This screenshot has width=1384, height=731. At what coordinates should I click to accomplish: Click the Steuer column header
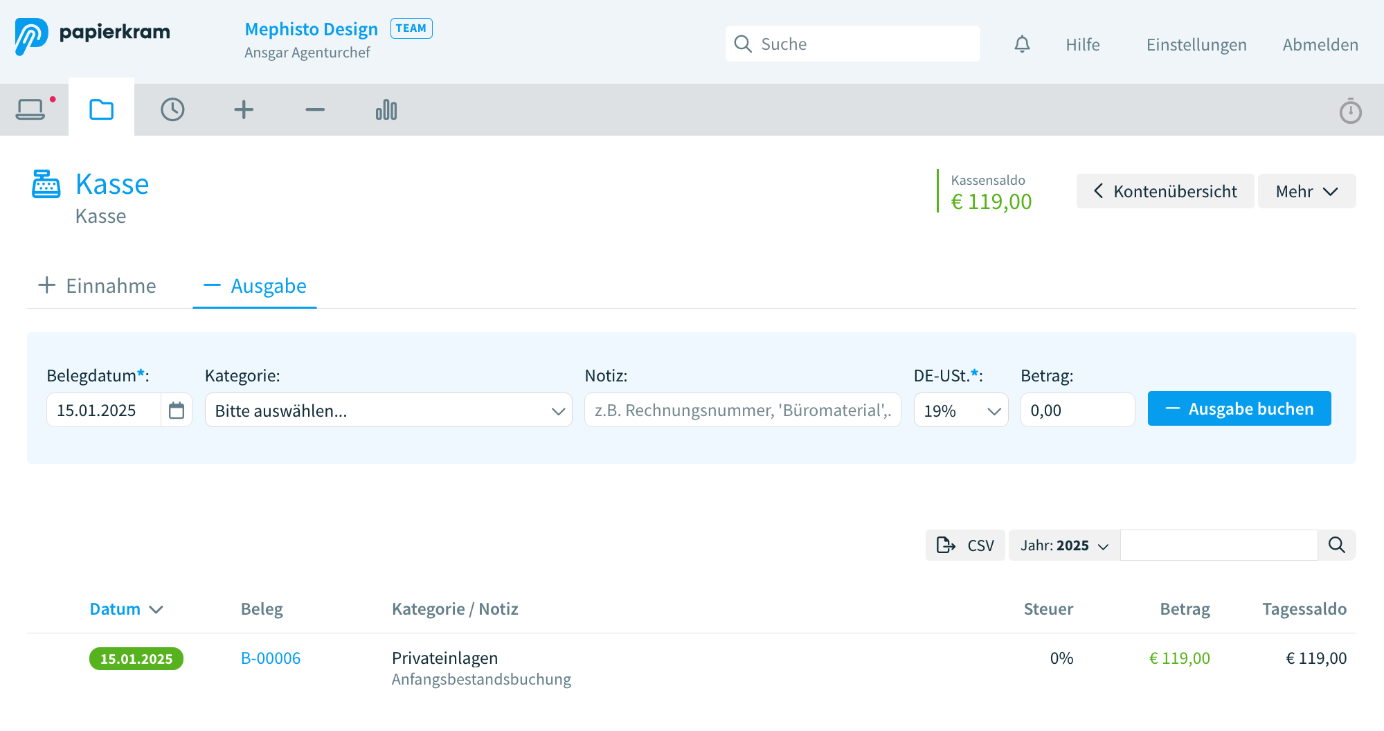(1048, 608)
